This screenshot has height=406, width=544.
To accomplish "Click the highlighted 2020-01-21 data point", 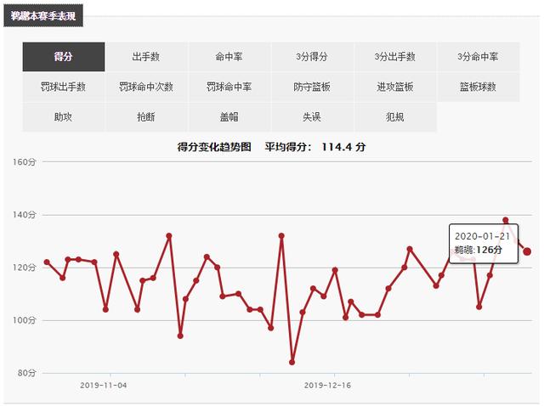I will coord(527,251).
